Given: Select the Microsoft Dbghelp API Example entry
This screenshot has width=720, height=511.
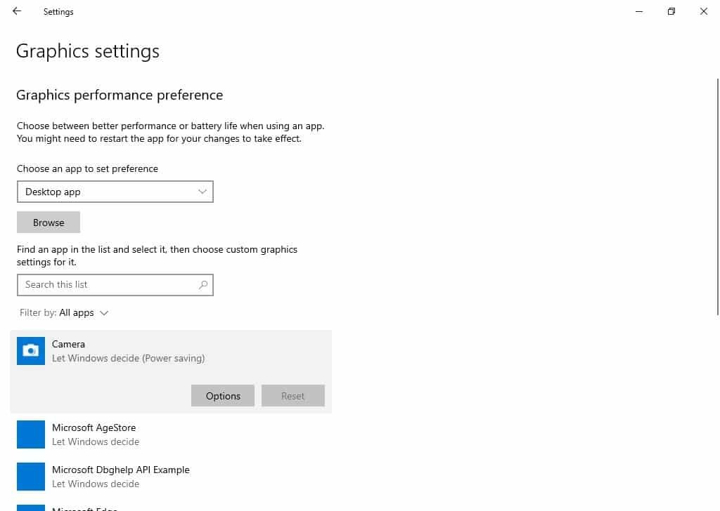Looking at the screenshot, I should pos(120,476).
